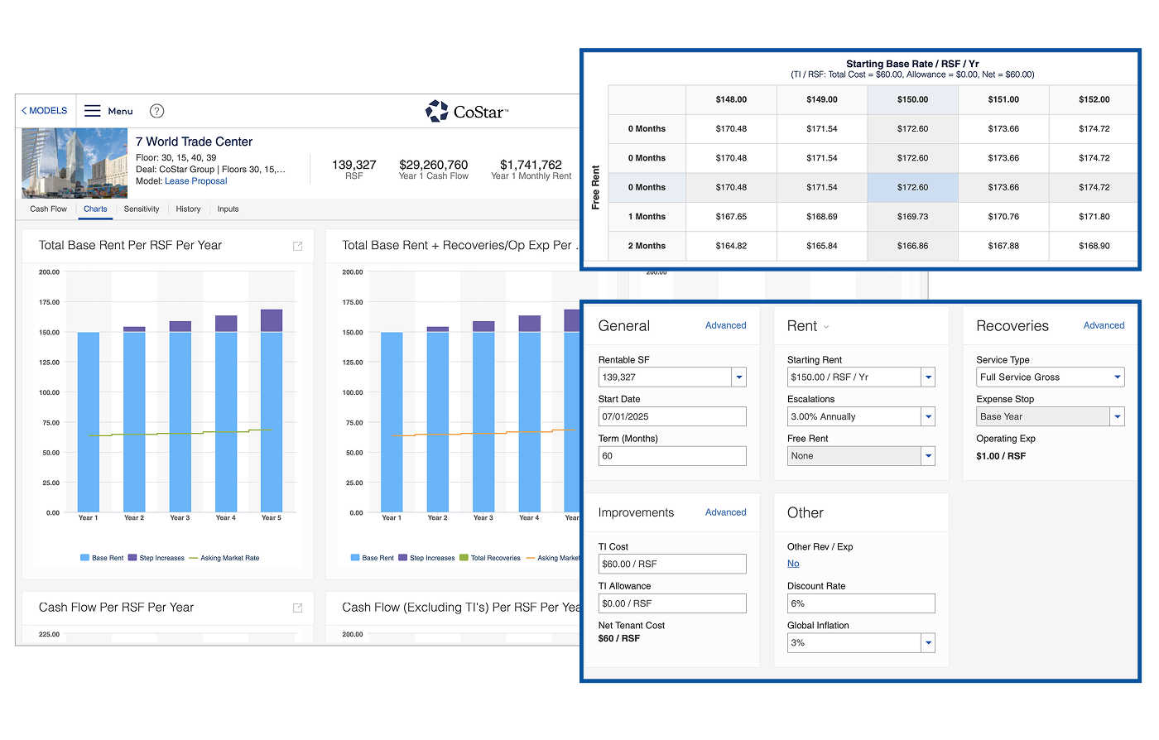The height and width of the screenshot is (740, 1159).
Task: Click the help question mark icon
Action: click(x=156, y=111)
